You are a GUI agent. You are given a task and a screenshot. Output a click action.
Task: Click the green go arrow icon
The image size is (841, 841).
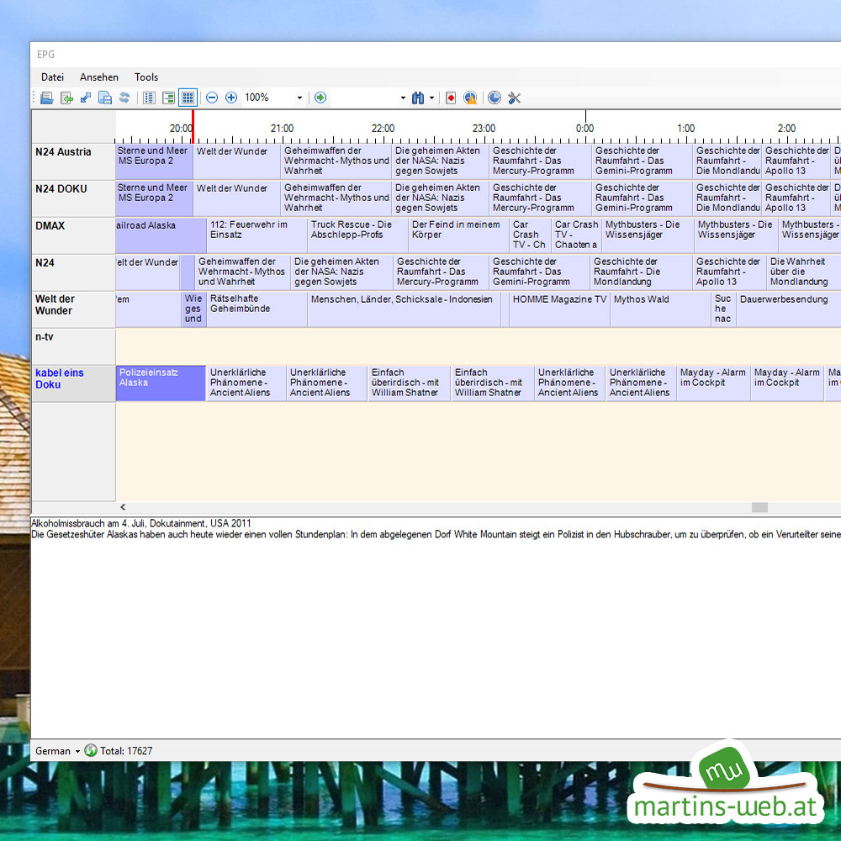[320, 98]
